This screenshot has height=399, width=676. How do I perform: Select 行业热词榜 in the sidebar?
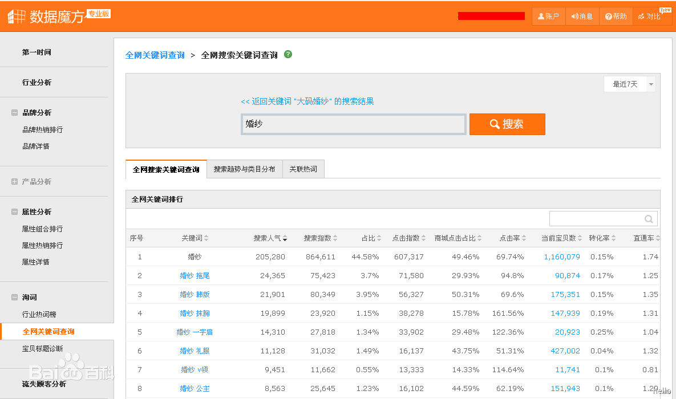pyautogui.click(x=39, y=315)
